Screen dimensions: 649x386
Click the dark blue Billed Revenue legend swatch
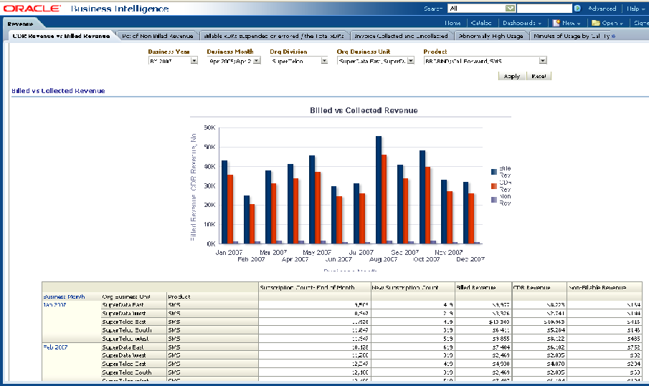click(x=494, y=171)
